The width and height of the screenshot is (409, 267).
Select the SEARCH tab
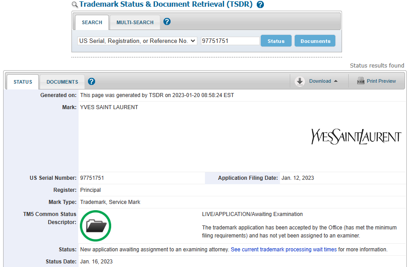click(92, 22)
